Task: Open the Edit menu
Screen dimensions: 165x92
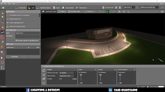Action: click(5, 4)
